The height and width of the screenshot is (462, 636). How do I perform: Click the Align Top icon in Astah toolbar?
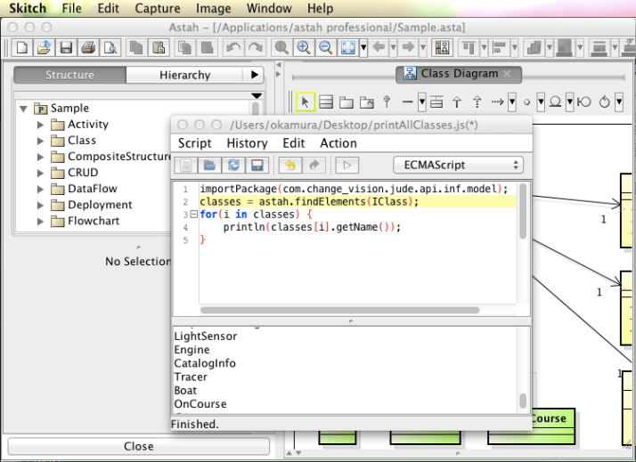[x=469, y=48]
